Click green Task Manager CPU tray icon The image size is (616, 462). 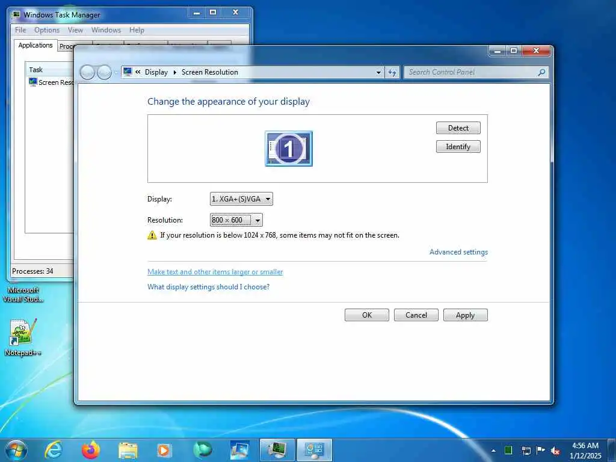pyautogui.click(x=508, y=450)
